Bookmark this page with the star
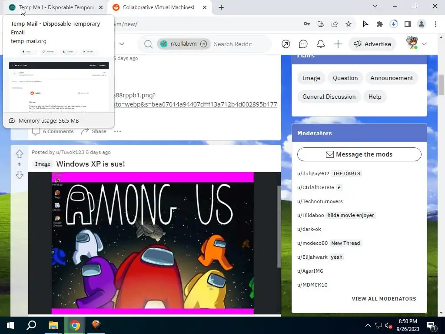The height and width of the screenshot is (334, 445). (x=349, y=24)
